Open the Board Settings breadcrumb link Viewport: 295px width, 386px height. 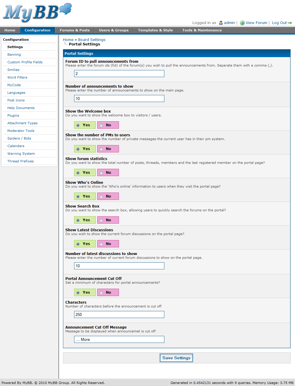(92, 40)
